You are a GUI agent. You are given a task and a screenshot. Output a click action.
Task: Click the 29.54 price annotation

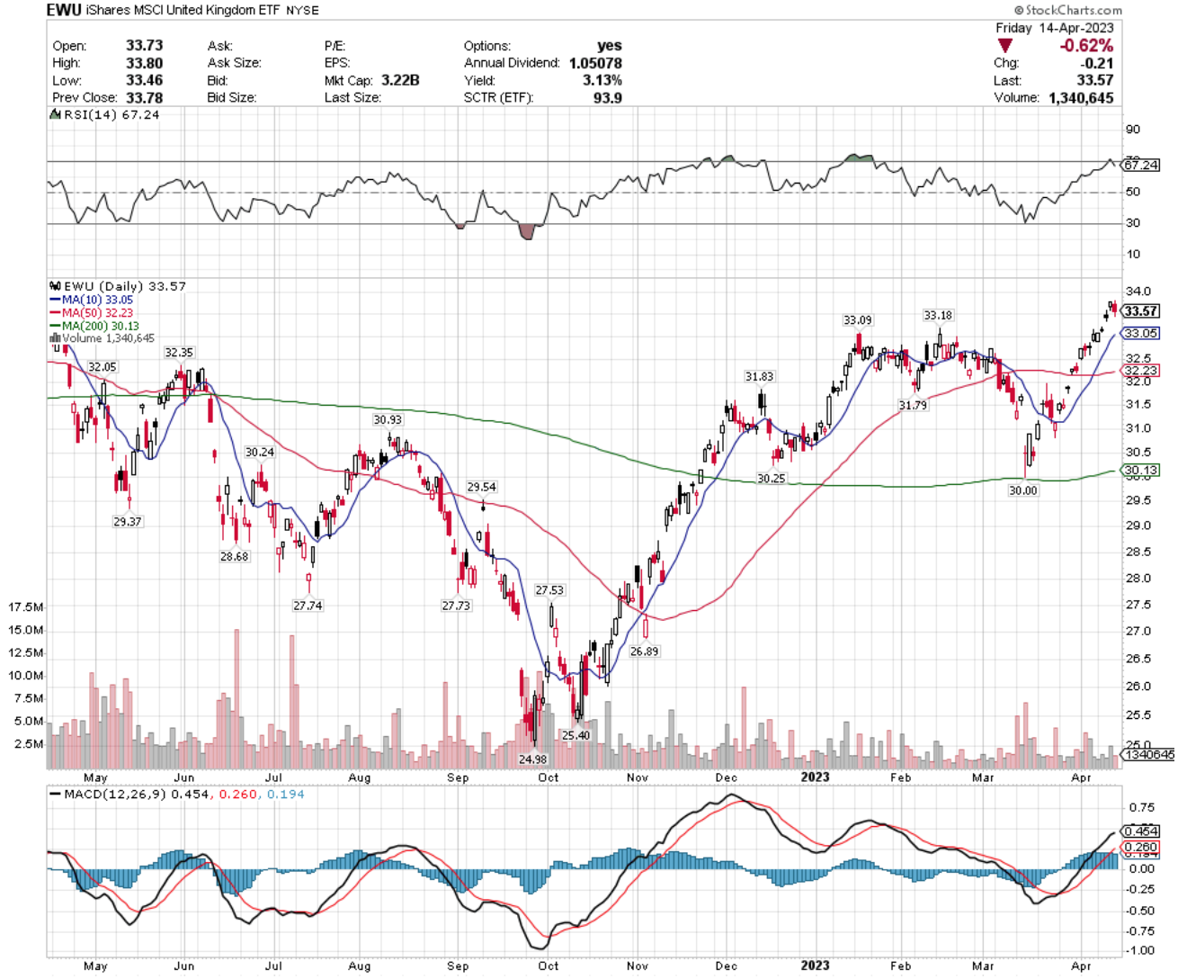(x=481, y=487)
